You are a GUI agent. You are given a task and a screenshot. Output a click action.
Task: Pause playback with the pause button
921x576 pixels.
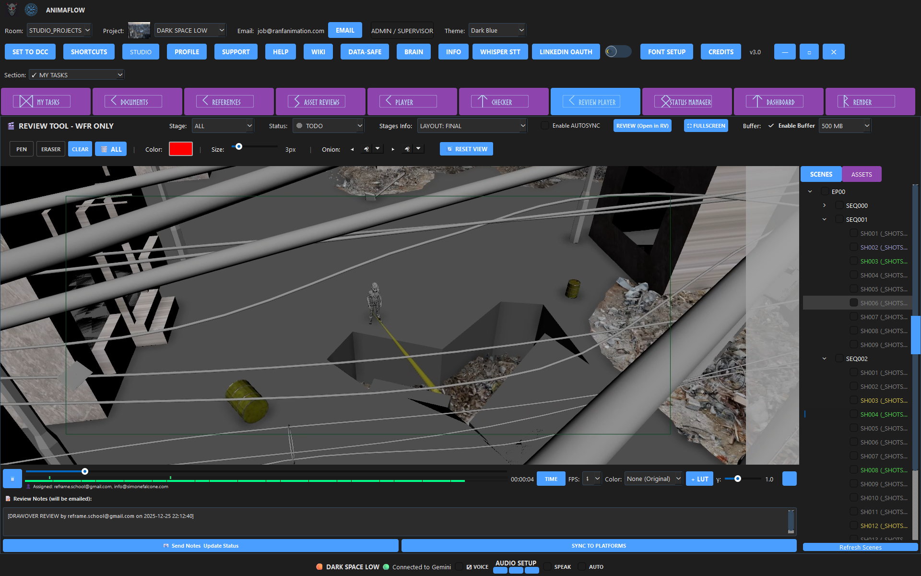[x=12, y=479]
